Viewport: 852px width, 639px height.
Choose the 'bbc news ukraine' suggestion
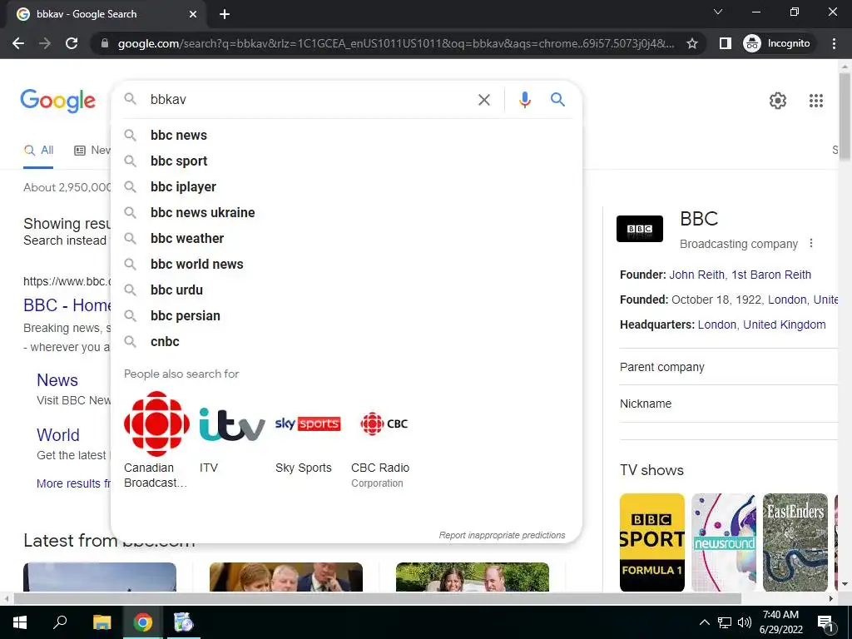[346, 212]
